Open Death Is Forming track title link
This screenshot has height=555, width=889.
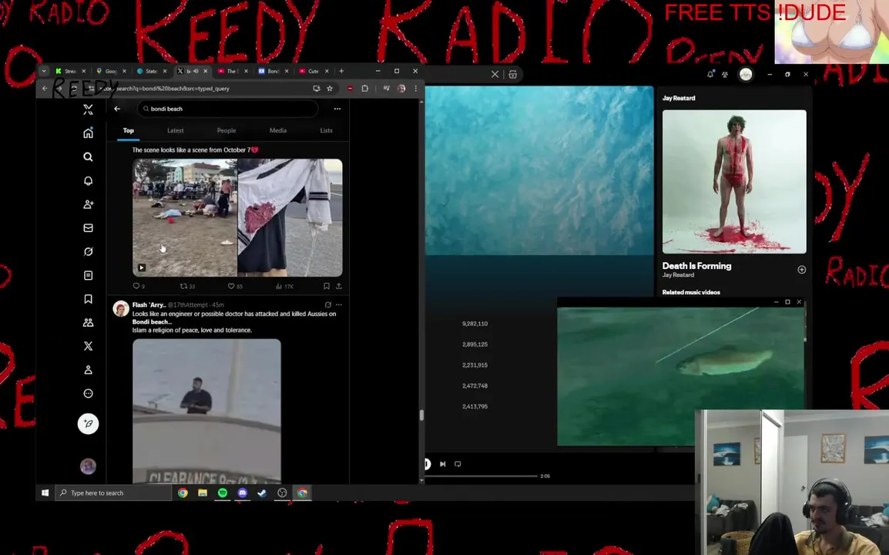click(x=697, y=266)
